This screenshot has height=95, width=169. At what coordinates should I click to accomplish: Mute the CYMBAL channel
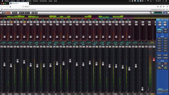click(28, 47)
